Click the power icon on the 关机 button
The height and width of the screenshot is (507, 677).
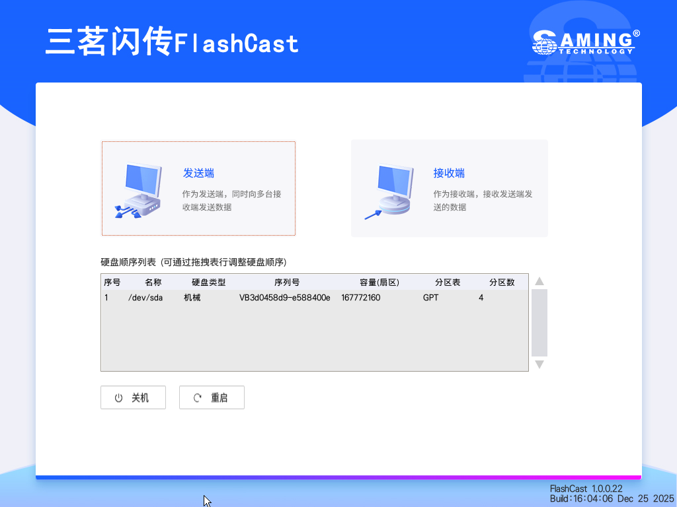[119, 398]
